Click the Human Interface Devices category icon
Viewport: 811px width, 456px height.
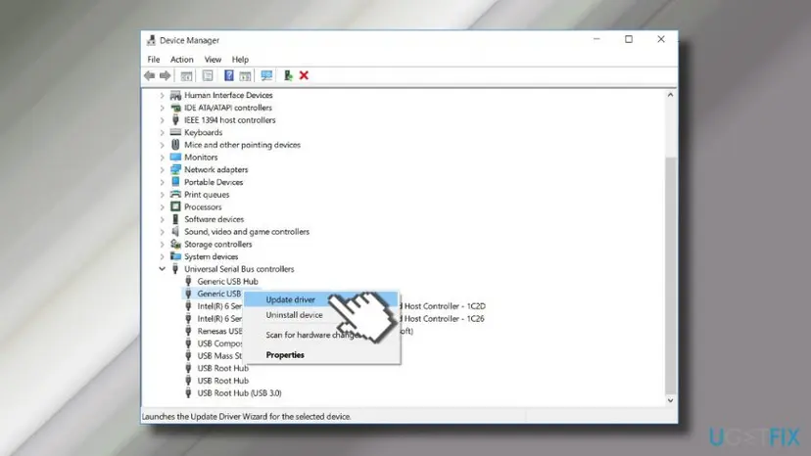[176, 95]
